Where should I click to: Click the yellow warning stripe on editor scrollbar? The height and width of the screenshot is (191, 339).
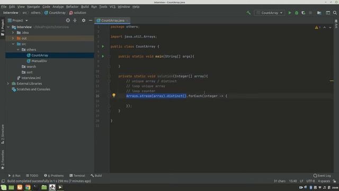click(x=332, y=81)
